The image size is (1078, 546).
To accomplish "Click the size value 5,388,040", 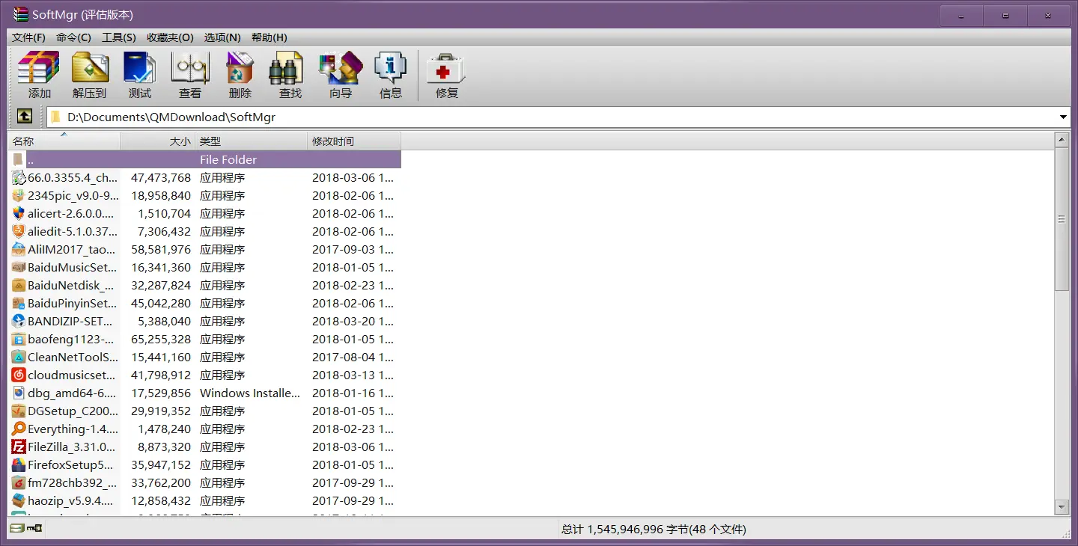I will (x=164, y=321).
